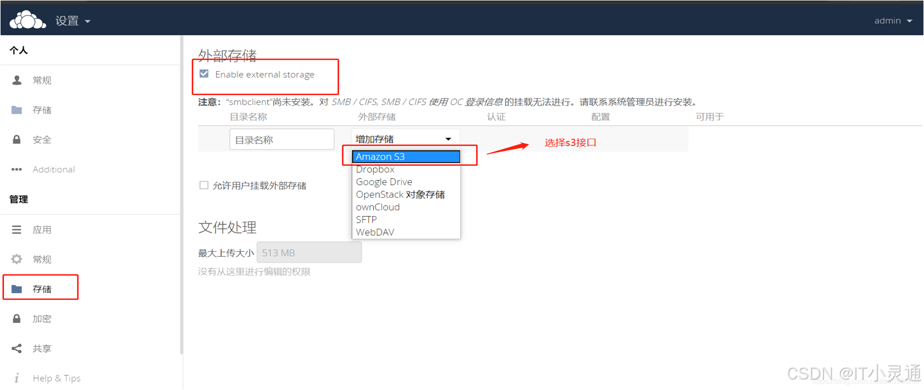
Task: Choose Dropbox storage option
Action: click(406, 170)
